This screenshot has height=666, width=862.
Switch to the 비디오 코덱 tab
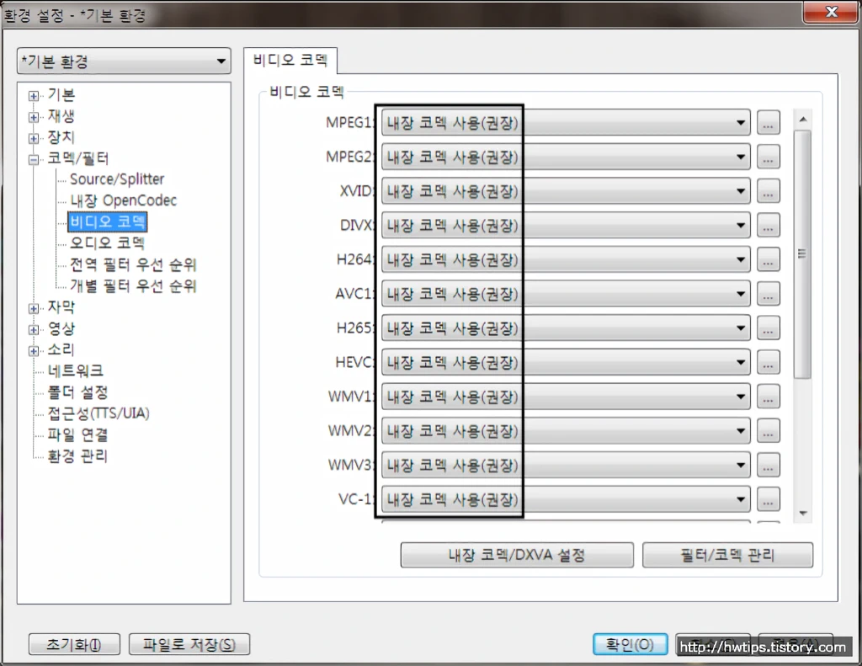tap(290, 61)
